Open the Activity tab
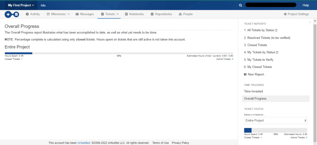This screenshot has width=317, height=145. pyautogui.click(x=33, y=14)
